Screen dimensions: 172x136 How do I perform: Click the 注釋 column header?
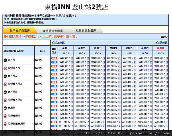[x=42, y=51]
